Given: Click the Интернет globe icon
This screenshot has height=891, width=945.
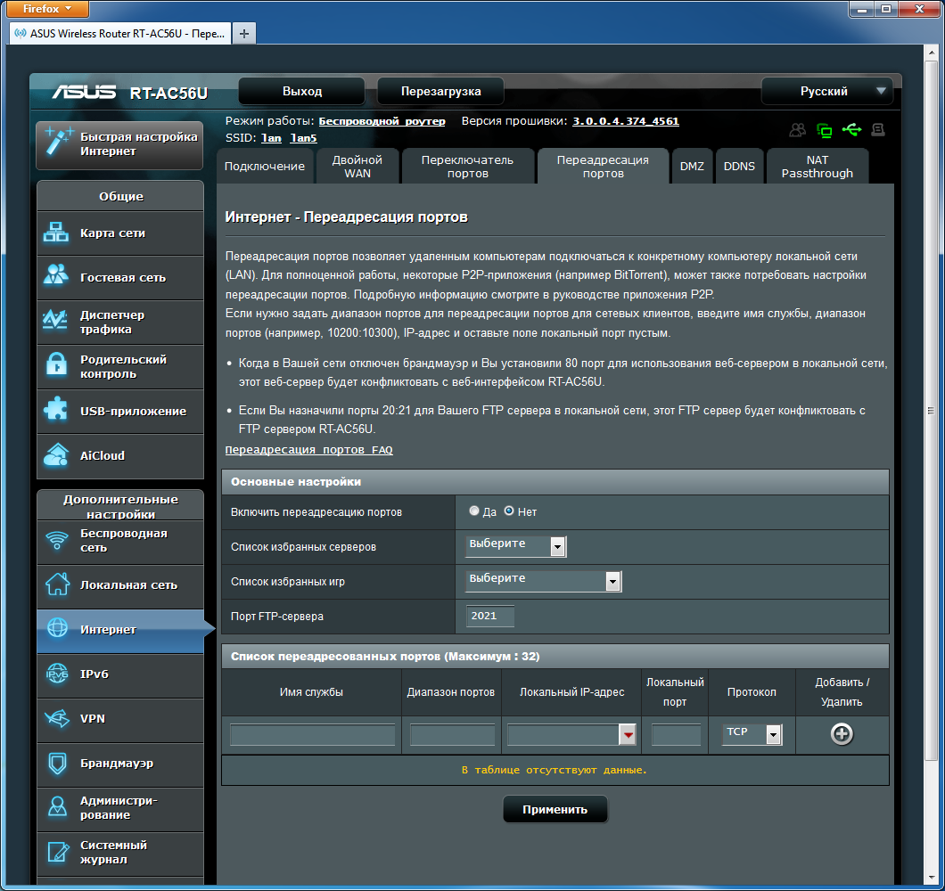Looking at the screenshot, I should click(x=57, y=628).
